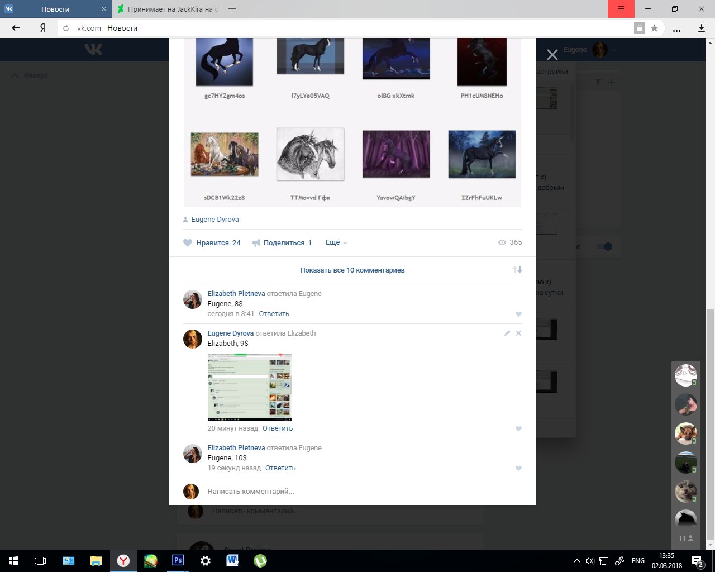Like Elizabeth's 8$ comment with the heart
Image resolution: width=715 pixels, height=572 pixels.
coord(518,314)
